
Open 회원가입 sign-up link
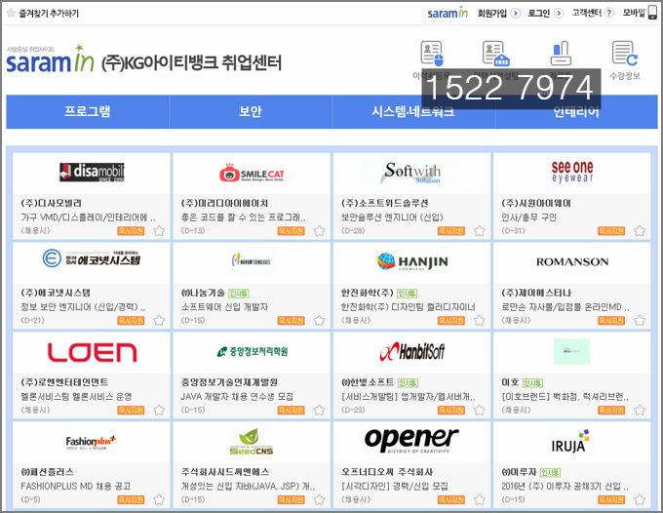pyautogui.click(x=498, y=13)
